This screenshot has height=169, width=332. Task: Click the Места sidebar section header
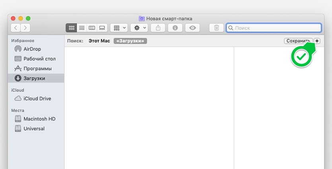(x=17, y=110)
